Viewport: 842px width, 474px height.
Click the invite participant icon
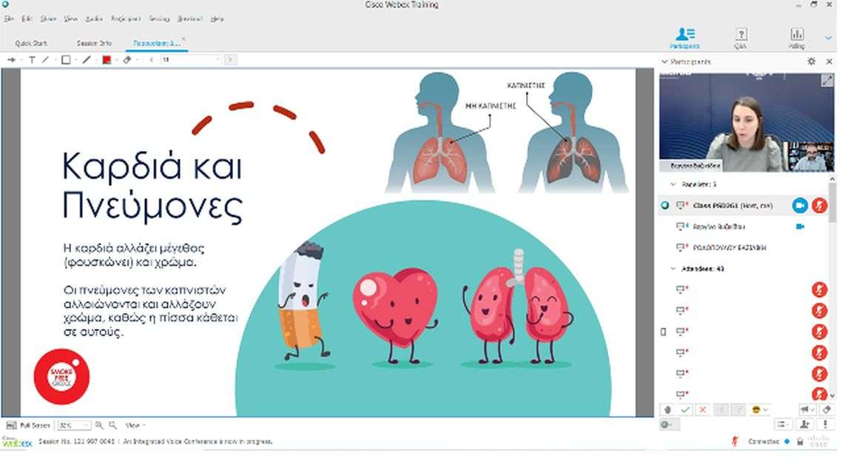804,424
